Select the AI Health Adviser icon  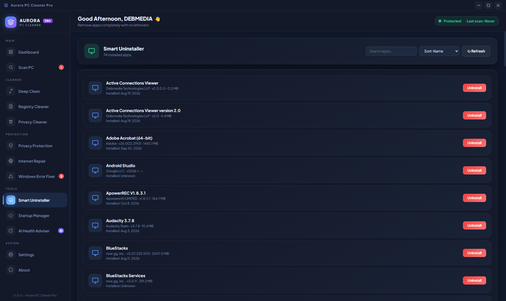coord(11,231)
